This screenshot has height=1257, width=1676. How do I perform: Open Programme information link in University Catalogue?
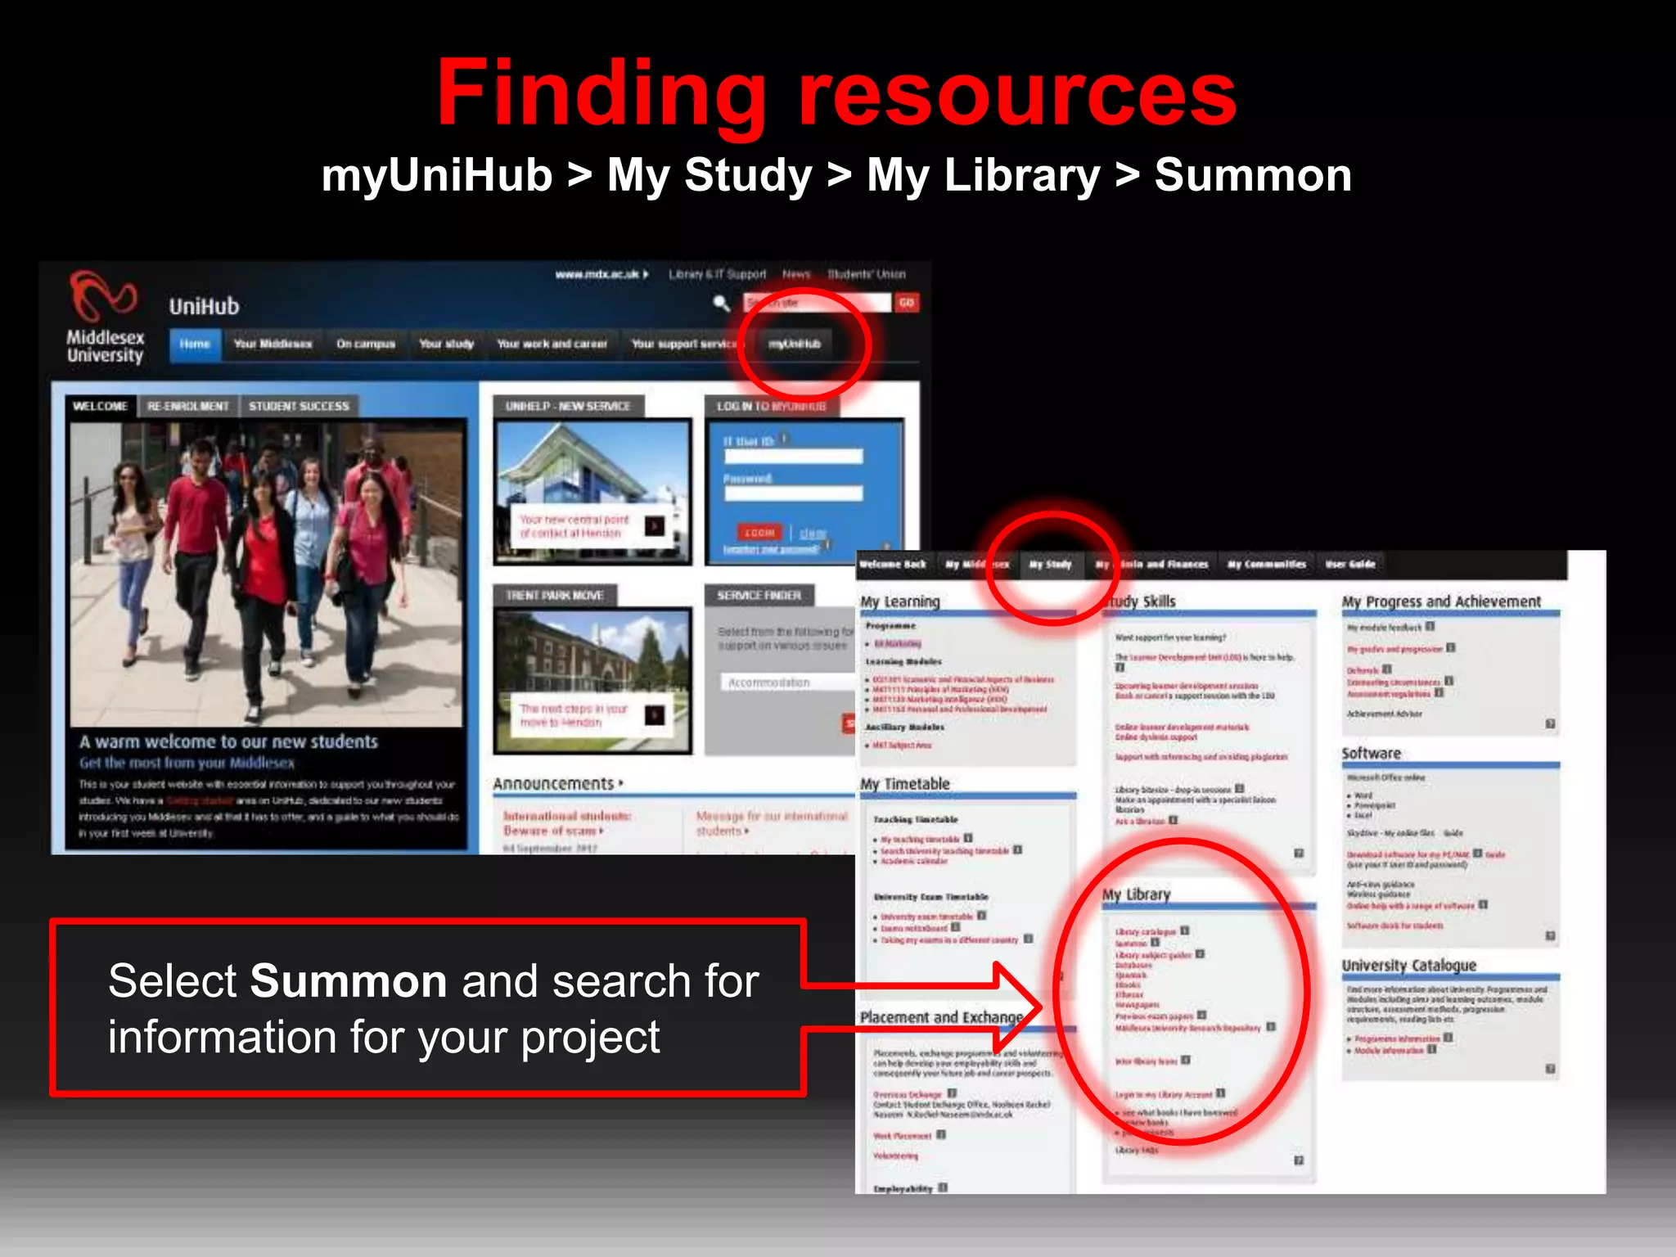(1397, 1039)
